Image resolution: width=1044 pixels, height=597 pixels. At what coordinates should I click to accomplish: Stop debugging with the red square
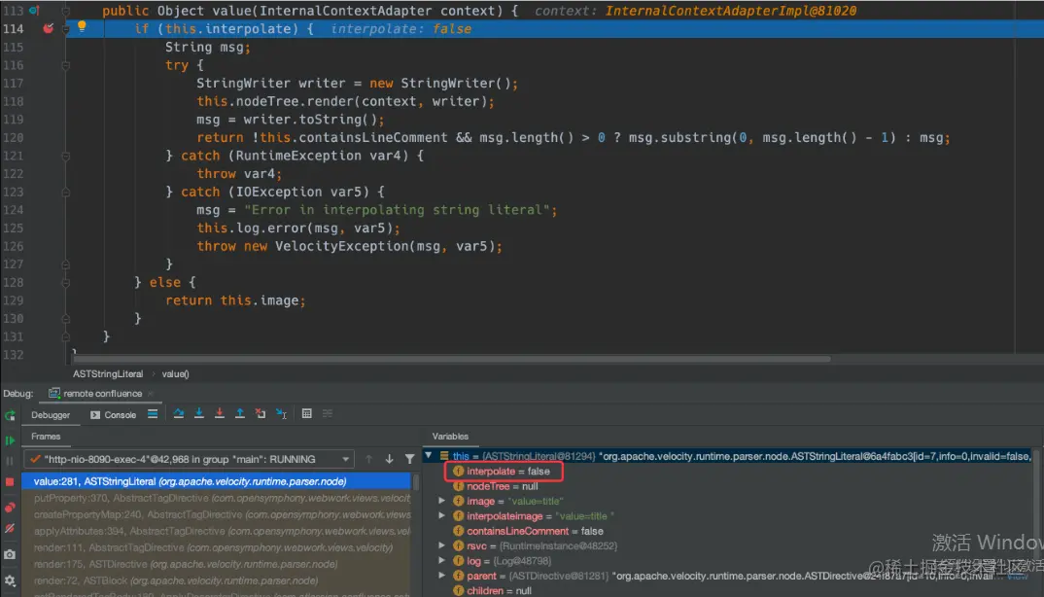tap(10, 481)
